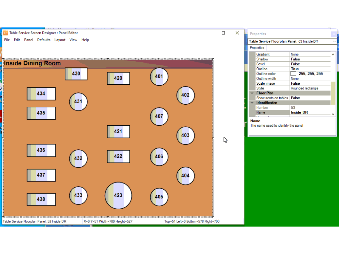Select round table 407
The width and height of the screenshot is (339, 254).
click(159, 117)
